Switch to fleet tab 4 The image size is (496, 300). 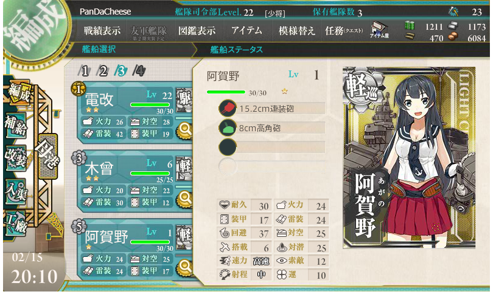click(139, 70)
